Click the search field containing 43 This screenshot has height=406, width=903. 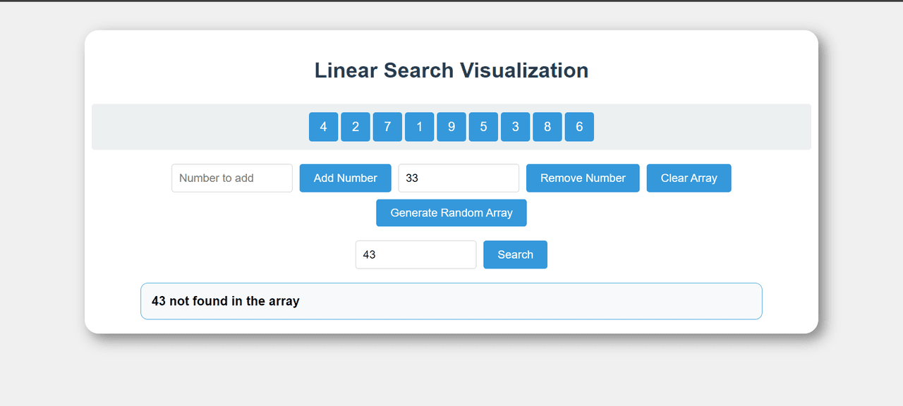(416, 255)
